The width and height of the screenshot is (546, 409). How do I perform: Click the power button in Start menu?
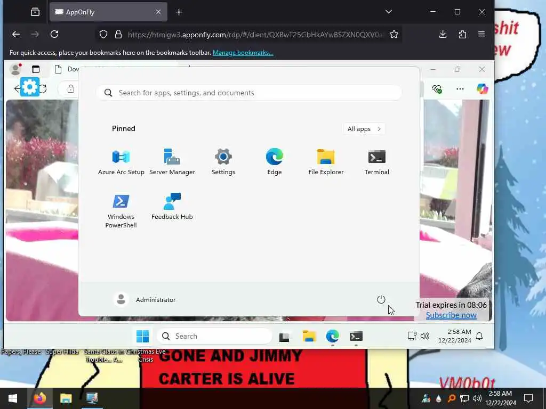point(381,299)
